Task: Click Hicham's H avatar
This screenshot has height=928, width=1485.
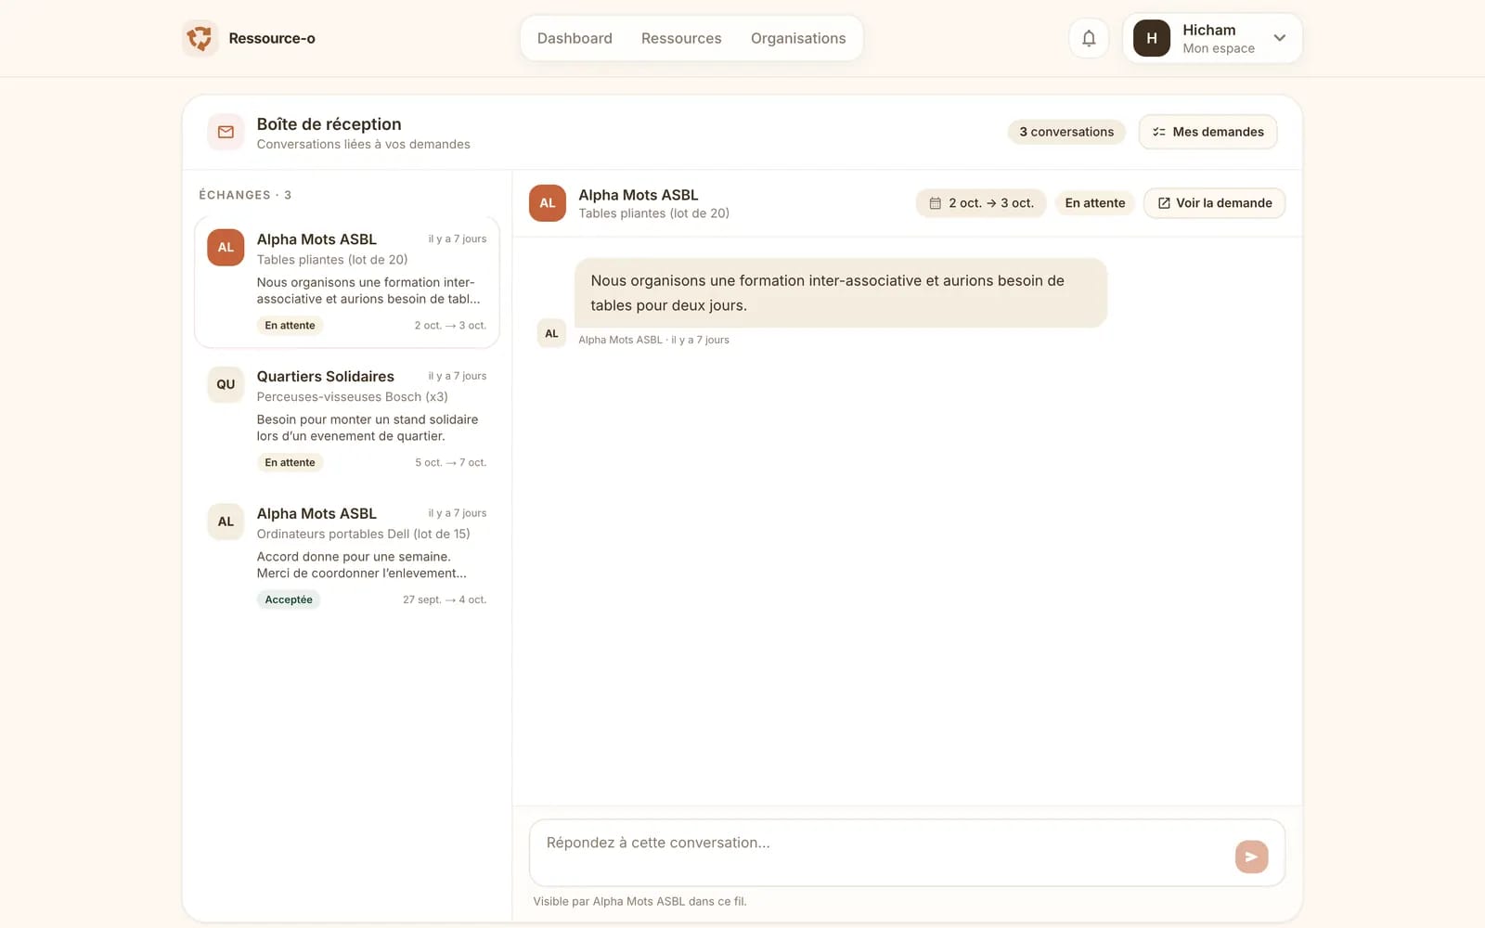Action: [x=1151, y=38]
